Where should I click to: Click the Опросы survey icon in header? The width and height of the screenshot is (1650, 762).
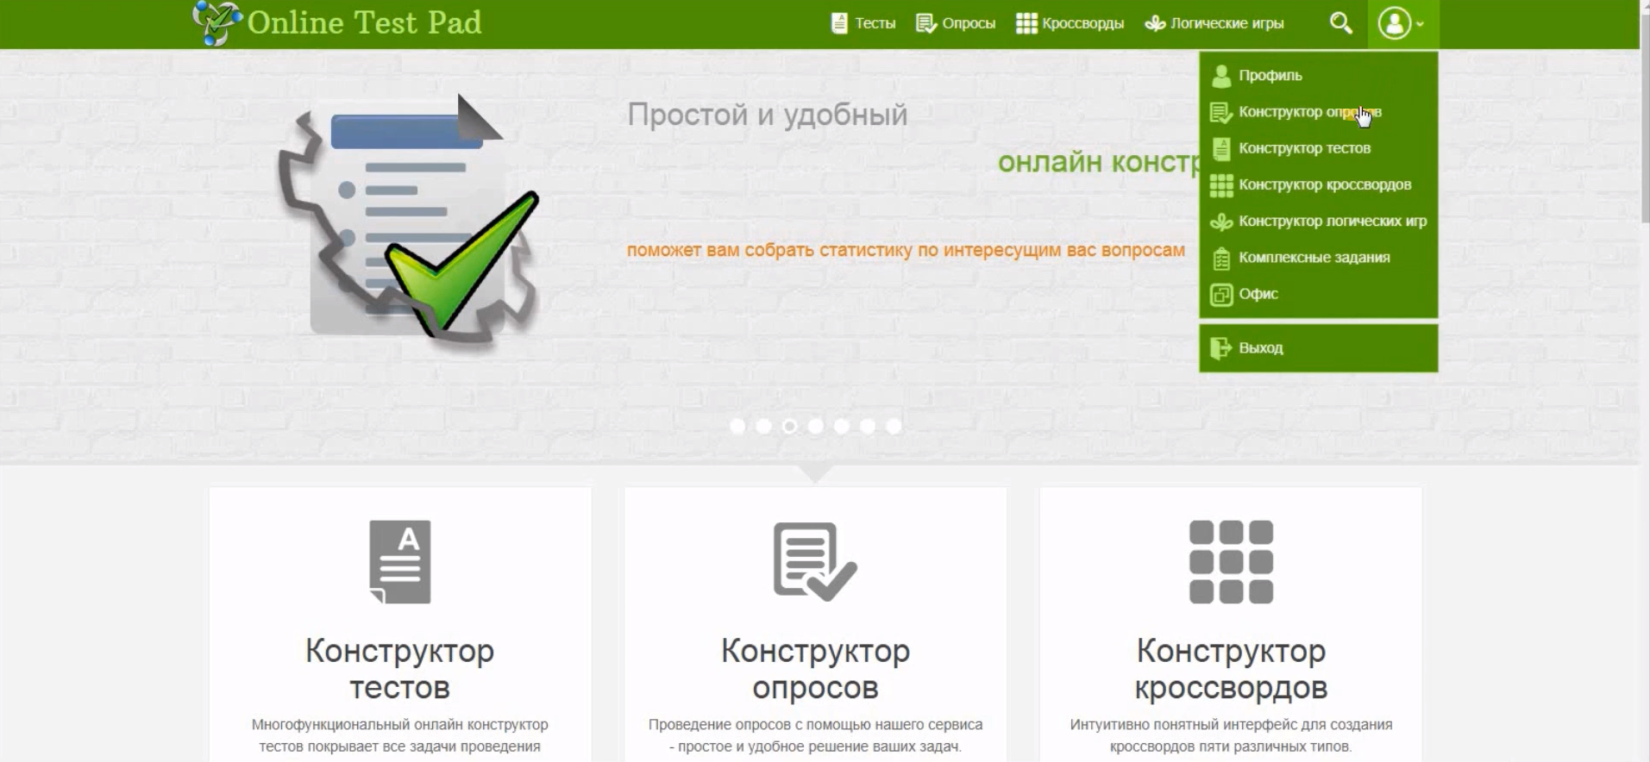pos(925,23)
